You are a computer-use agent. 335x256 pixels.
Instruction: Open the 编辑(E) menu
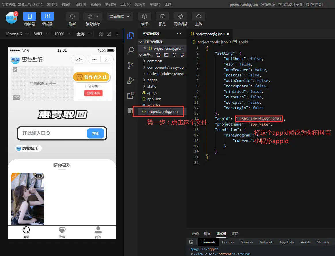coord(66,4)
